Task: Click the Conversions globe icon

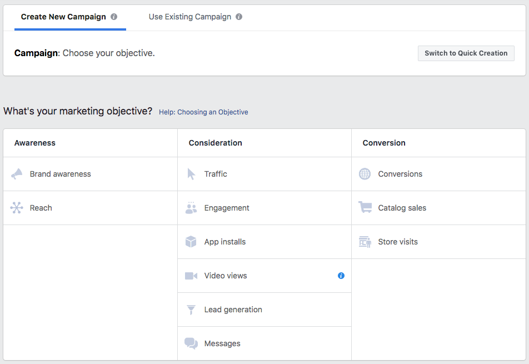Action: click(365, 174)
